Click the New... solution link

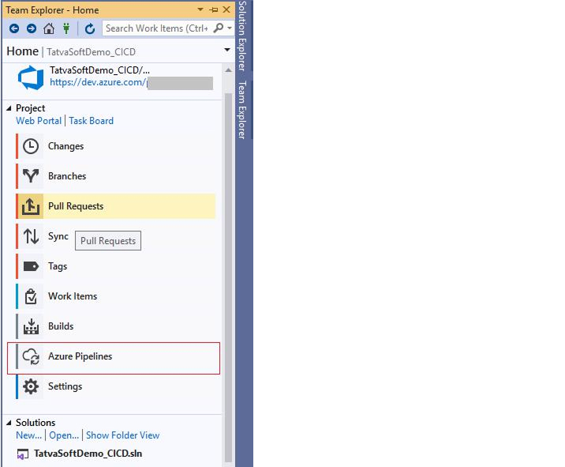coord(29,435)
